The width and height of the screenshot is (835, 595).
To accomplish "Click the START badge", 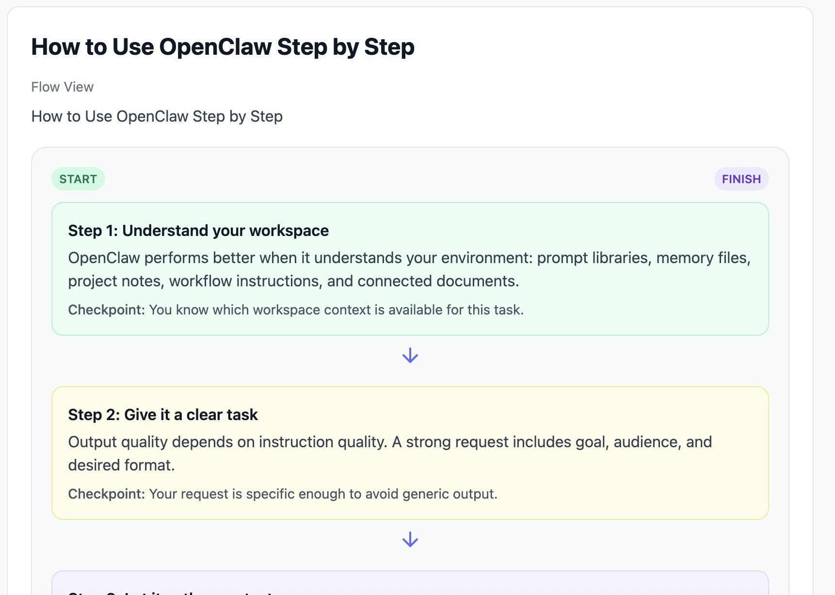I will [78, 179].
